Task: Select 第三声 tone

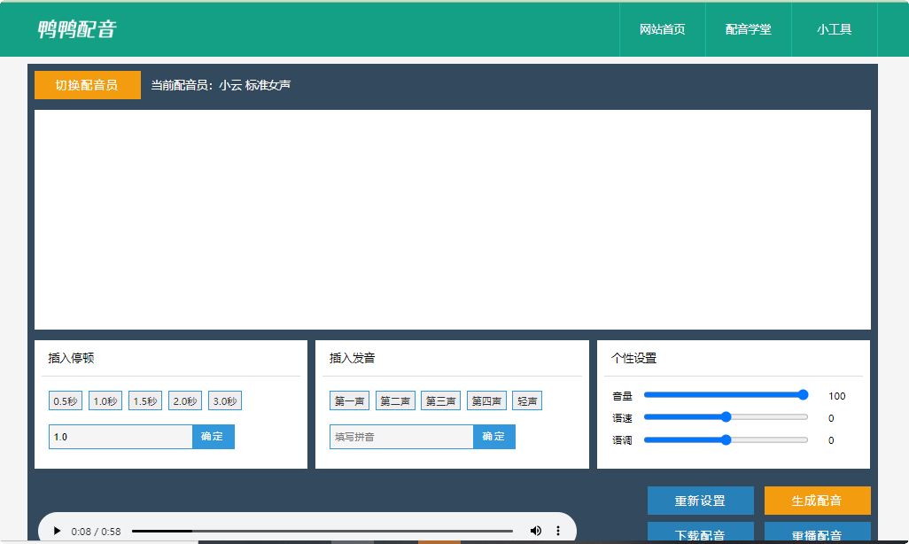Action: (x=440, y=401)
